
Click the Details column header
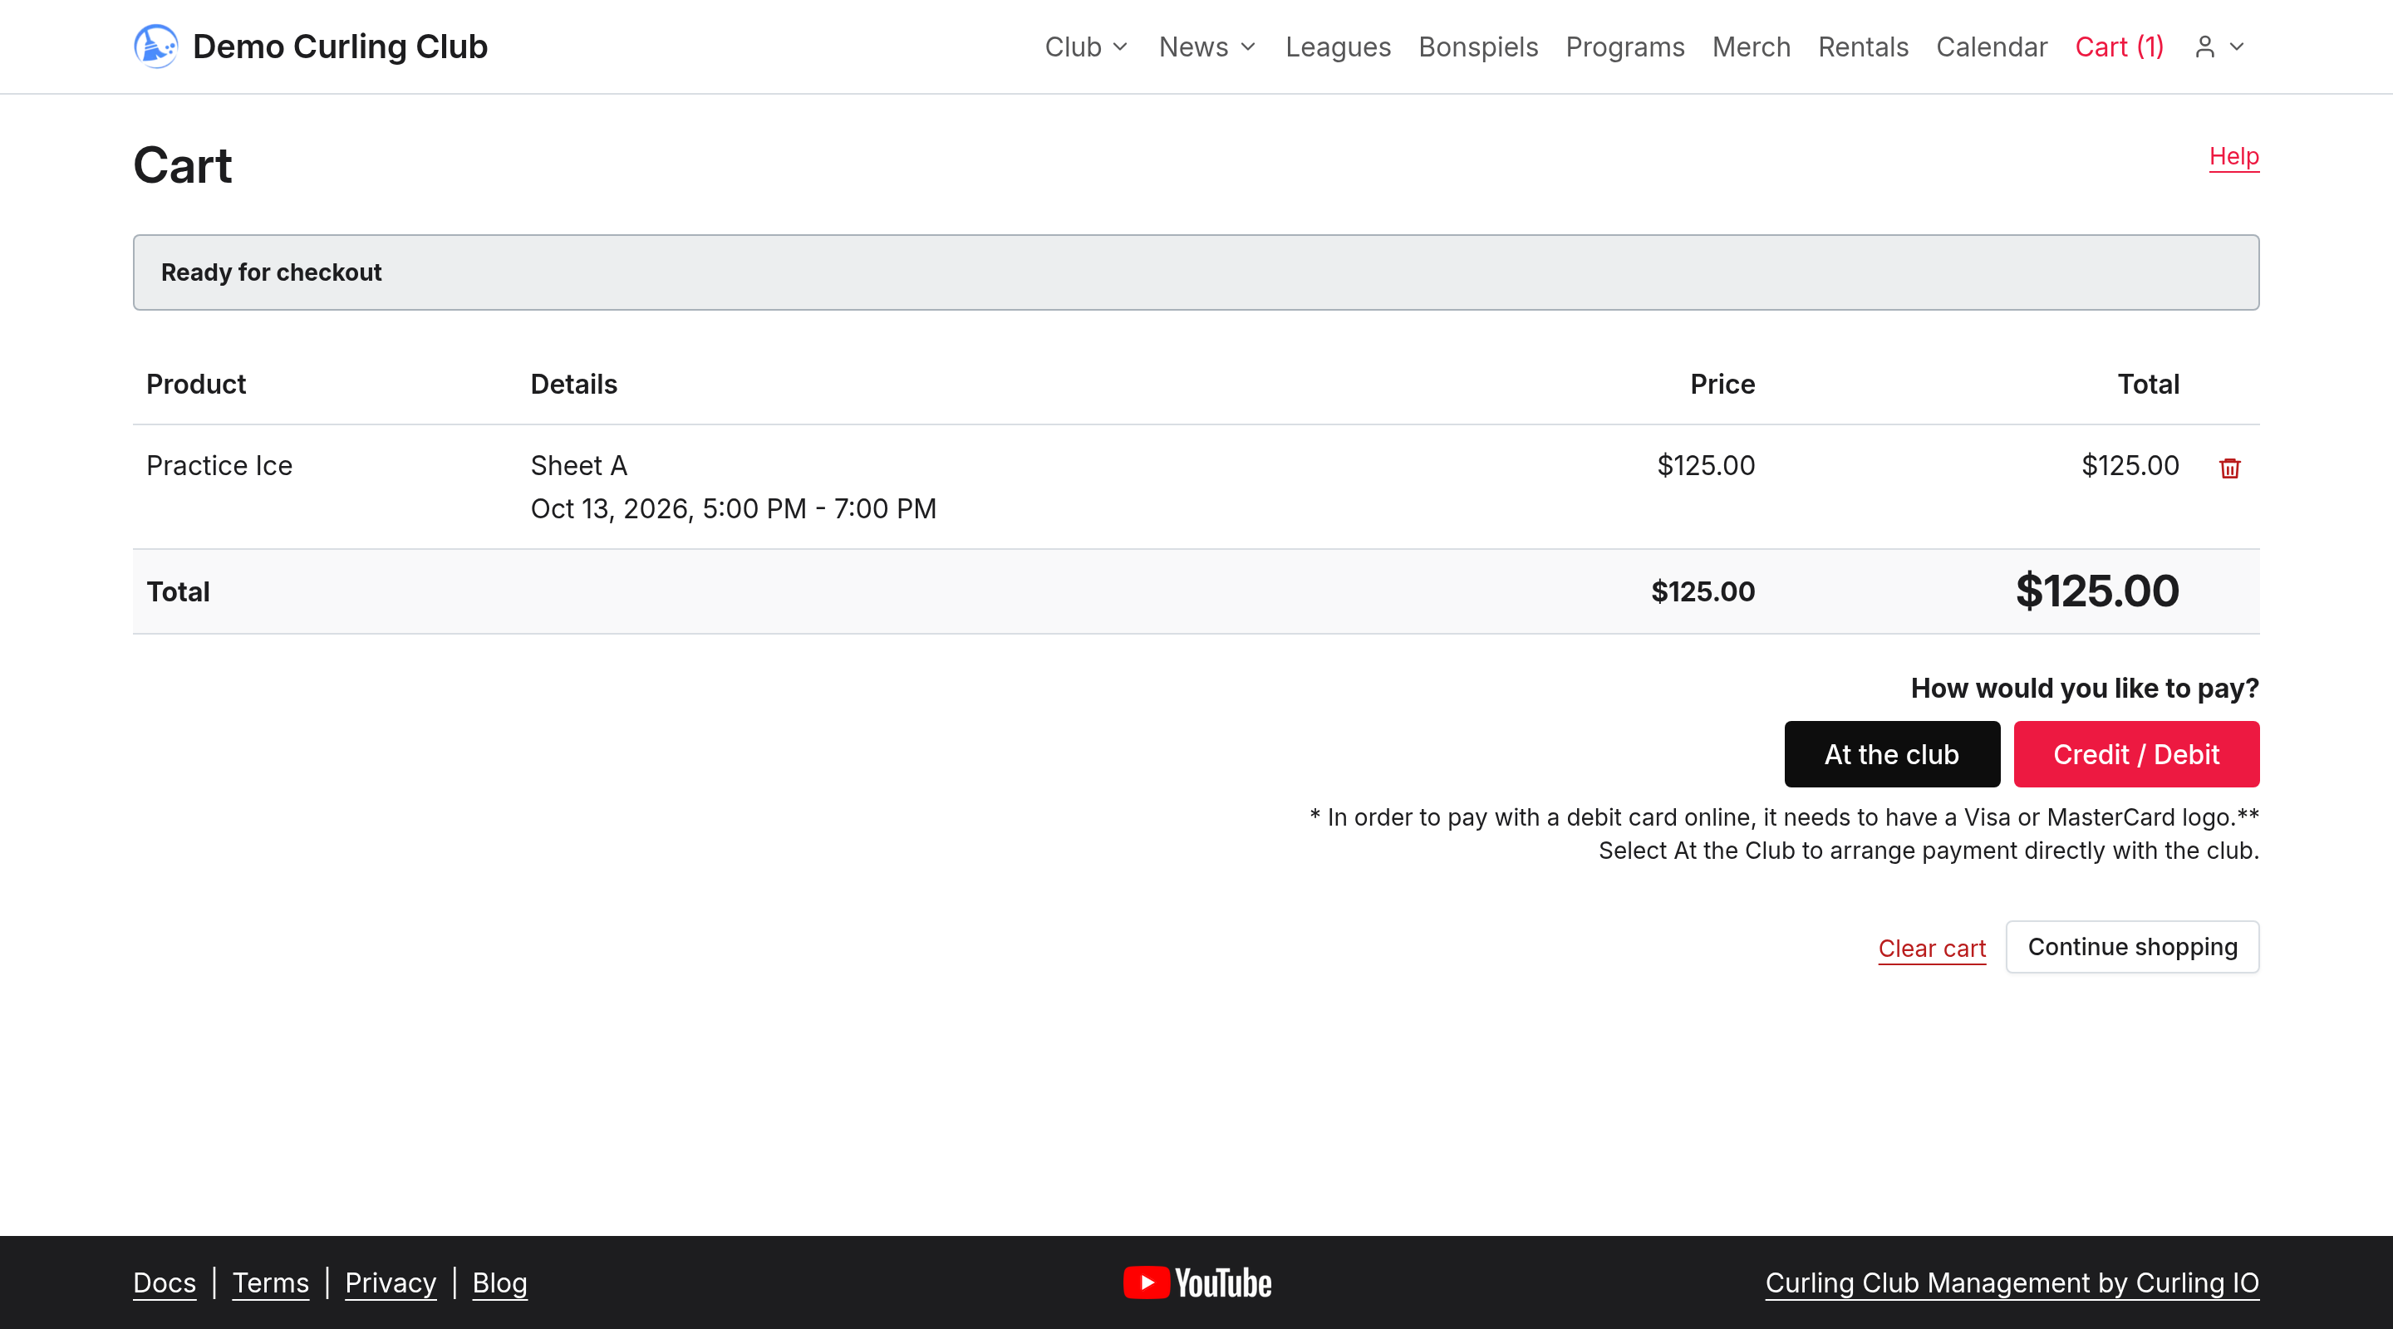pos(573,385)
